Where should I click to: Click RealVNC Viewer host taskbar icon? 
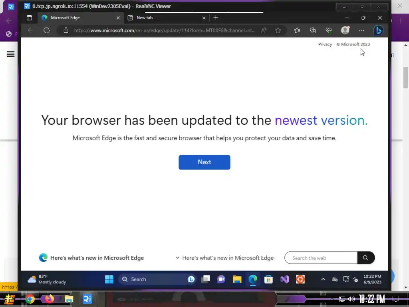(87, 299)
